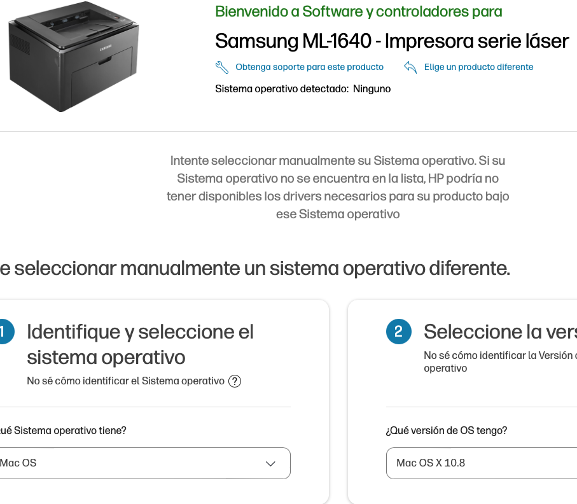Click the Samsung ML-1640 product title
Screen dimensions: 577x504
391,41
